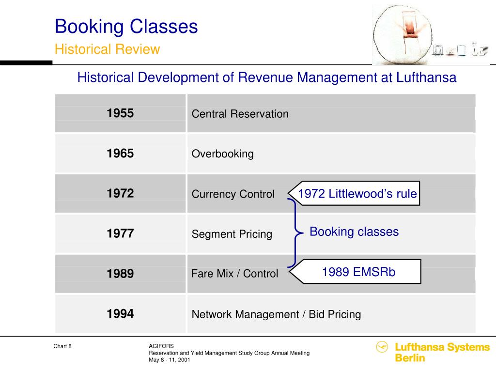Screen dimensions: 496x372
Task: Click the Network Management / Bid Pricing cell
Action: click(331, 314)
